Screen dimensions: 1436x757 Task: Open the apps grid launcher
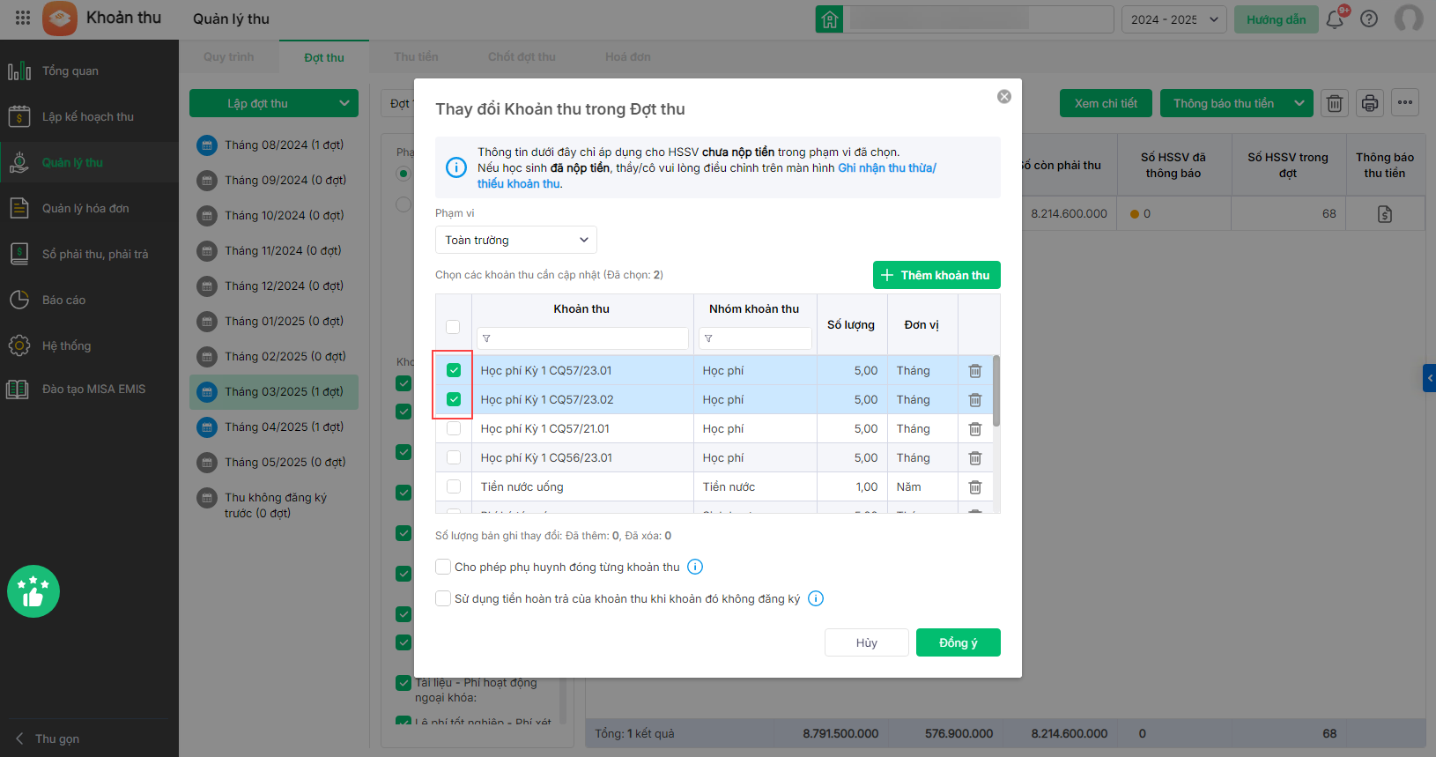23,19
